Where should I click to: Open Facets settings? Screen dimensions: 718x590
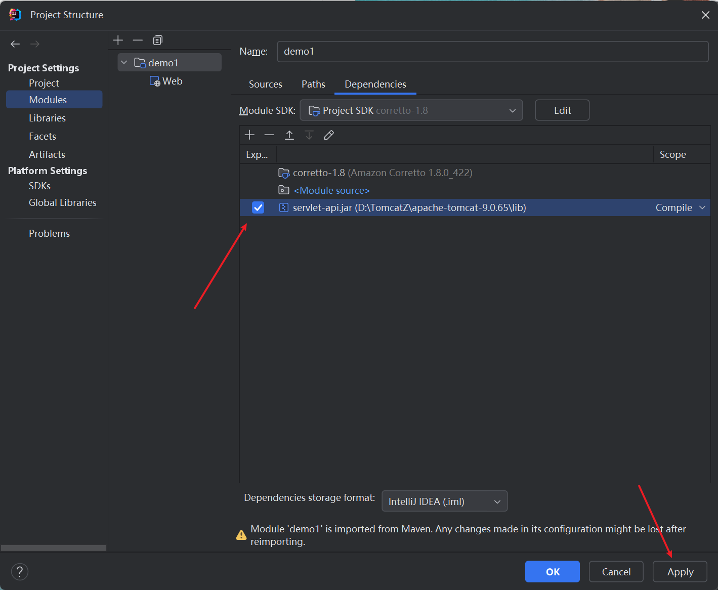(43, 136)
